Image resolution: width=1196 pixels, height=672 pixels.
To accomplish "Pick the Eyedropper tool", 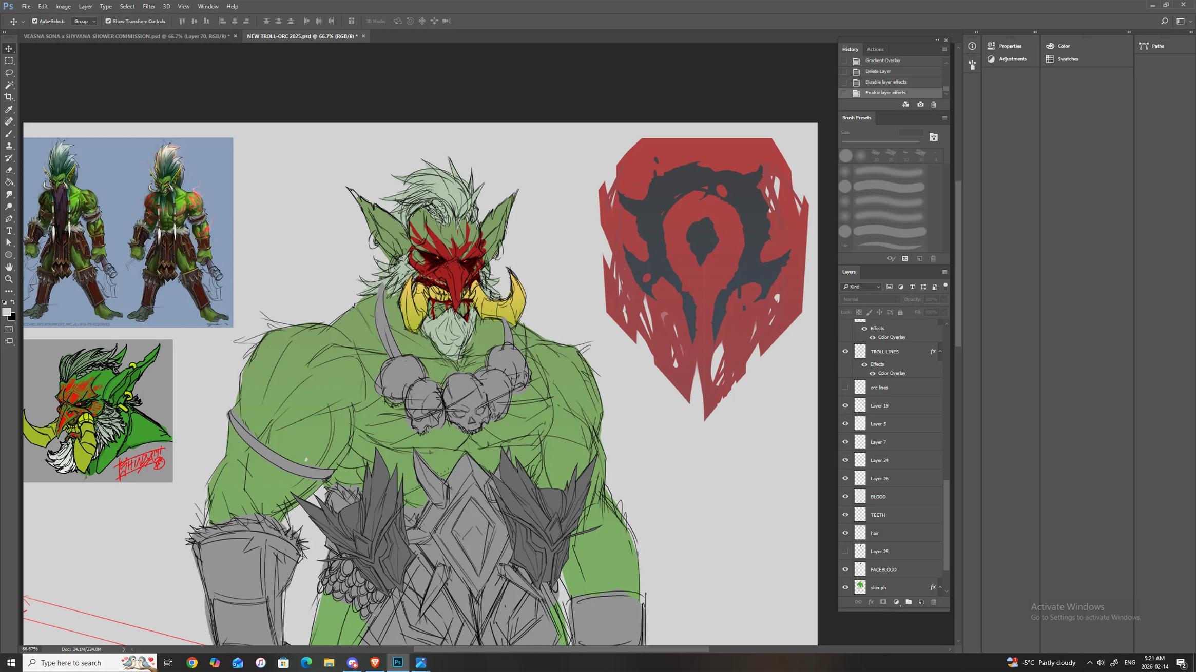I will point(9,109).
